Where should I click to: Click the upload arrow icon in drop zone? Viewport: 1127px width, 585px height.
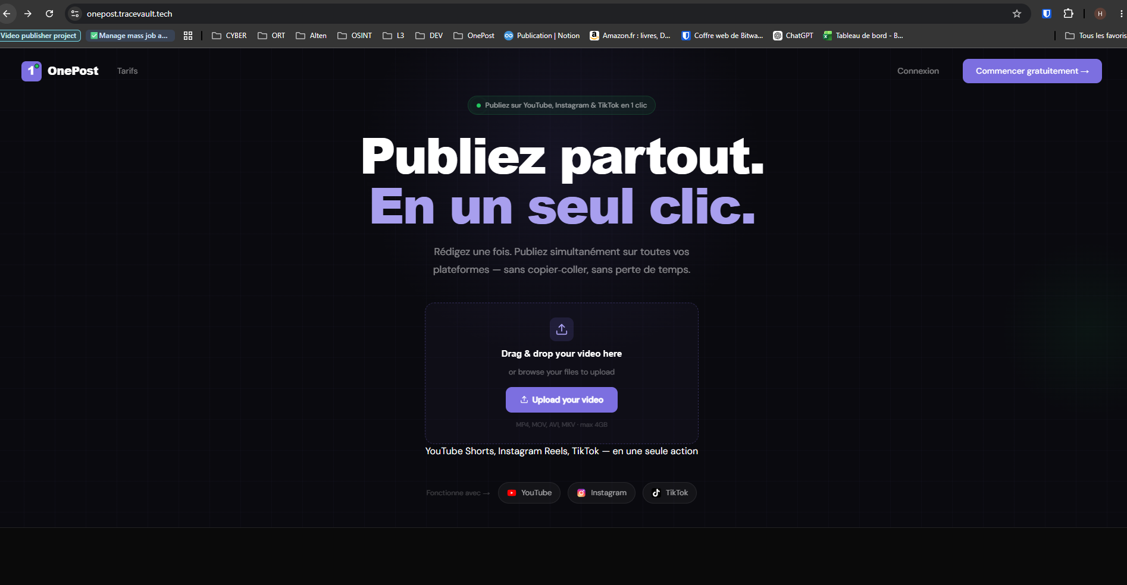[562, 329]
